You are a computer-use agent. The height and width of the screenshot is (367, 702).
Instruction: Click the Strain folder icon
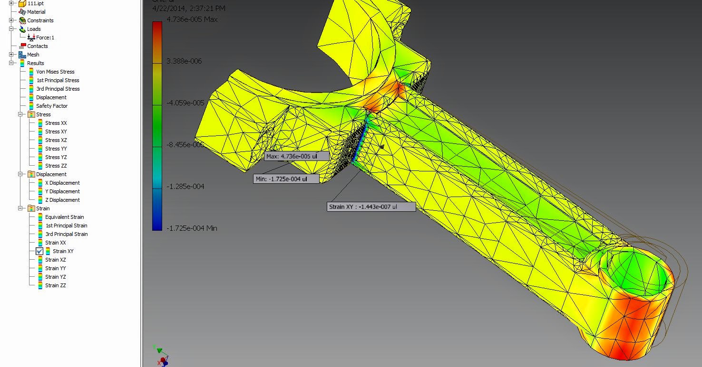click(31, 208)
